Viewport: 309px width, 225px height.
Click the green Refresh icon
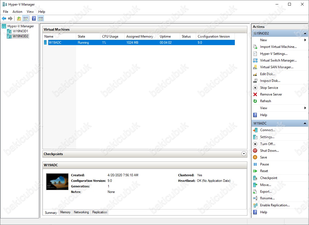point(255,101)
